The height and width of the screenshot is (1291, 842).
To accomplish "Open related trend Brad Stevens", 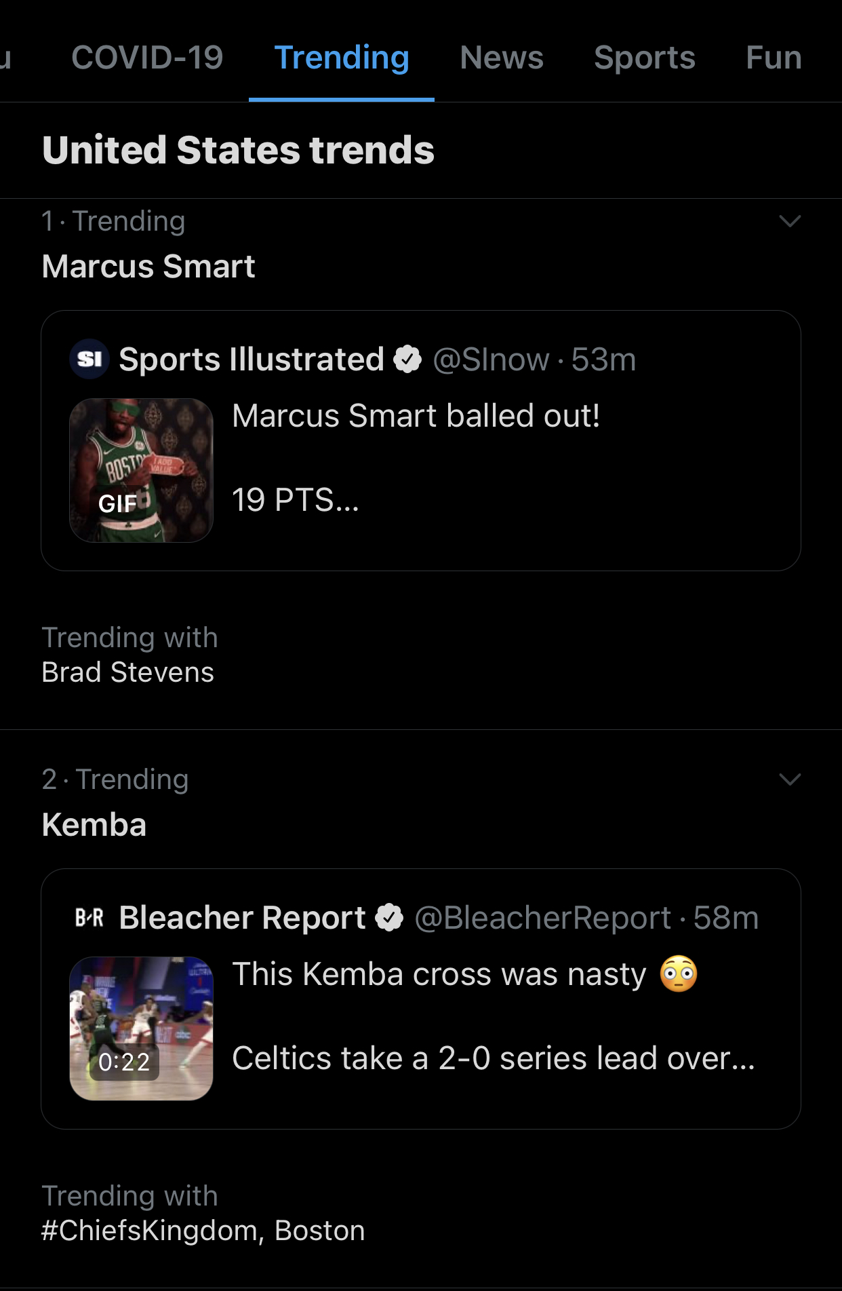I will (128, 672).
